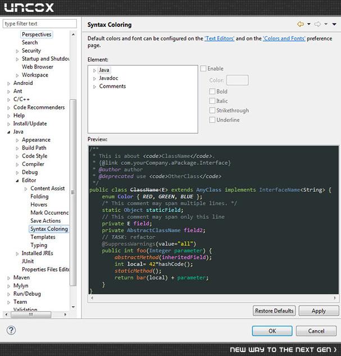Select Folding under Editor
This screenshot has height=356, width=341.
click(39, 196)
